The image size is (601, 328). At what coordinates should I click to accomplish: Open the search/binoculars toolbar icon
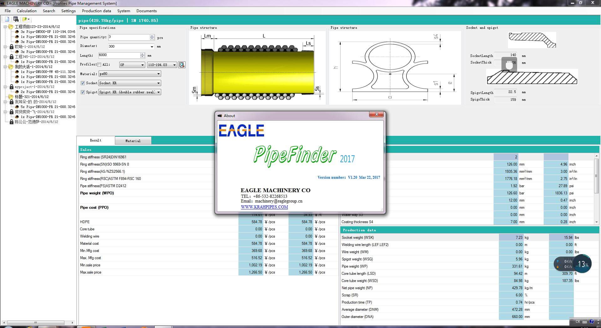(x=16, y=19)
